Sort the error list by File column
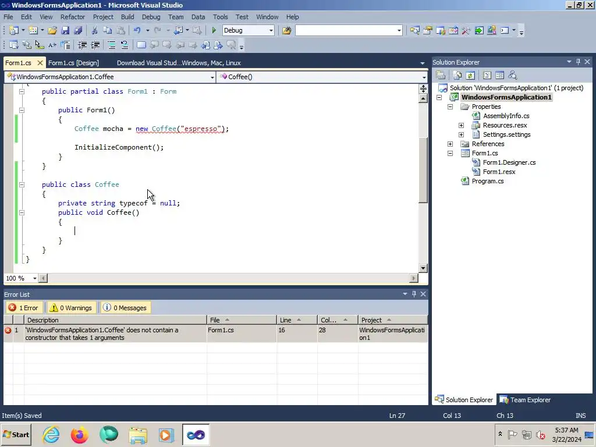Screen dimensions: 596x447 pos(242,320)
